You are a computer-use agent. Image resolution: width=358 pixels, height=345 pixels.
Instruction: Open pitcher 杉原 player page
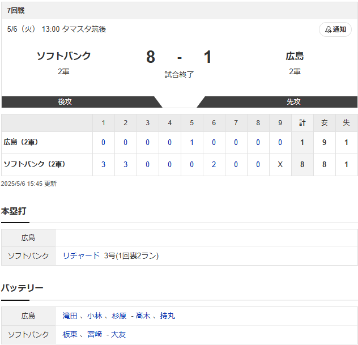pos(119,316)
